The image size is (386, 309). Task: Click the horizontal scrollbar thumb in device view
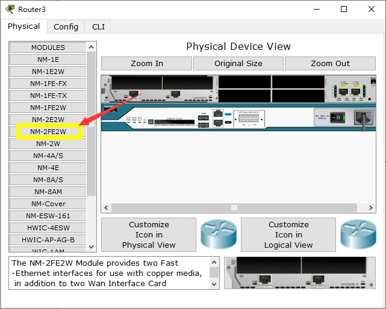pos(234,208)
